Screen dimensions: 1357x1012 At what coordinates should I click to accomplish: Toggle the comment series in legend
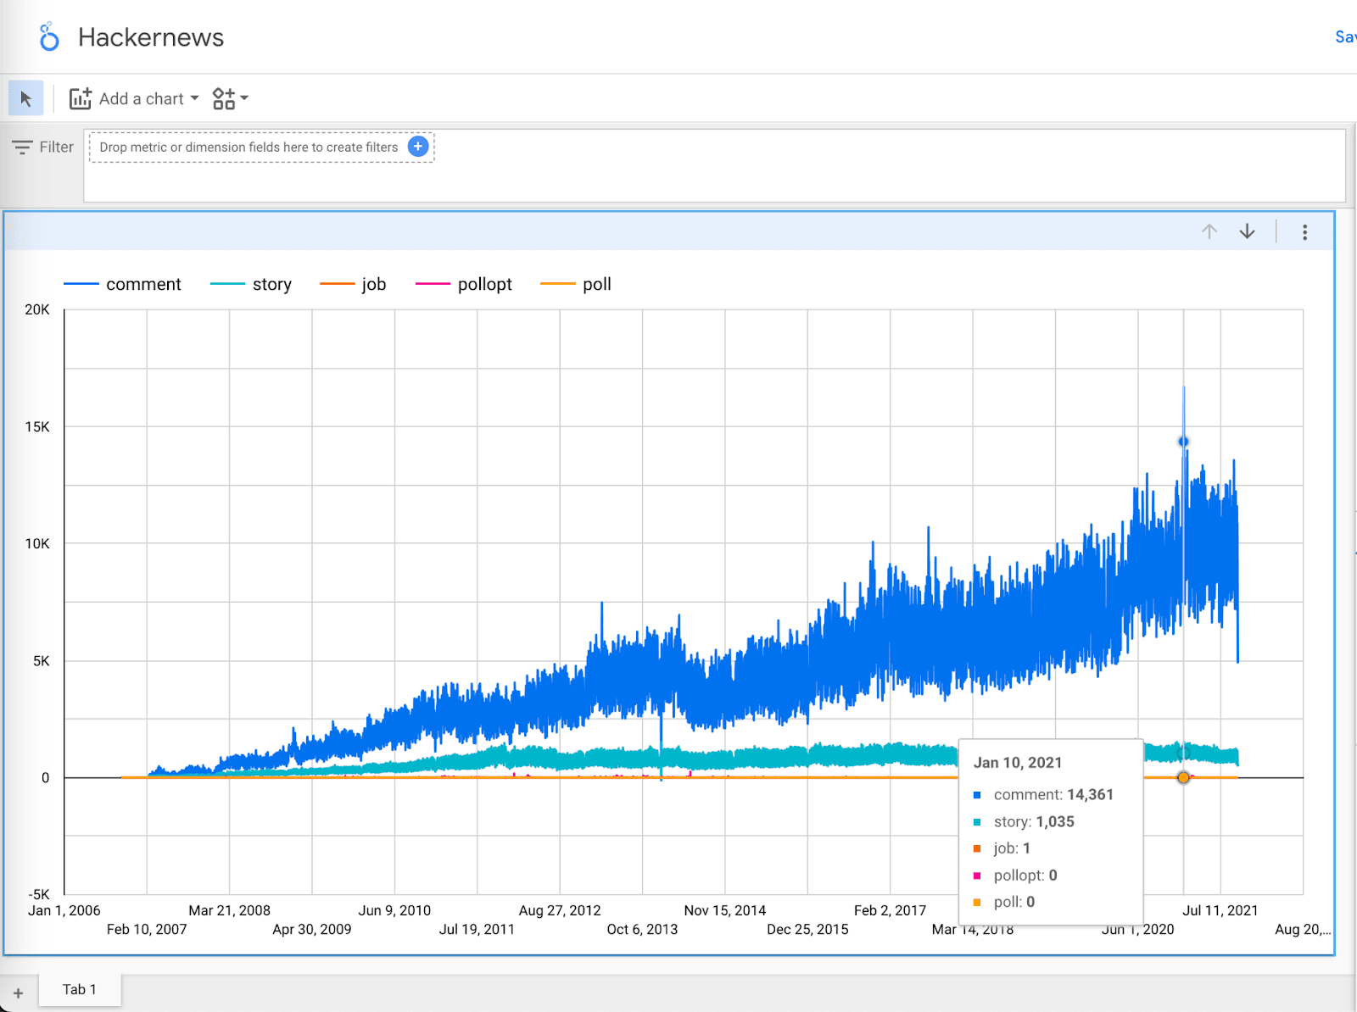click(142, 285)
